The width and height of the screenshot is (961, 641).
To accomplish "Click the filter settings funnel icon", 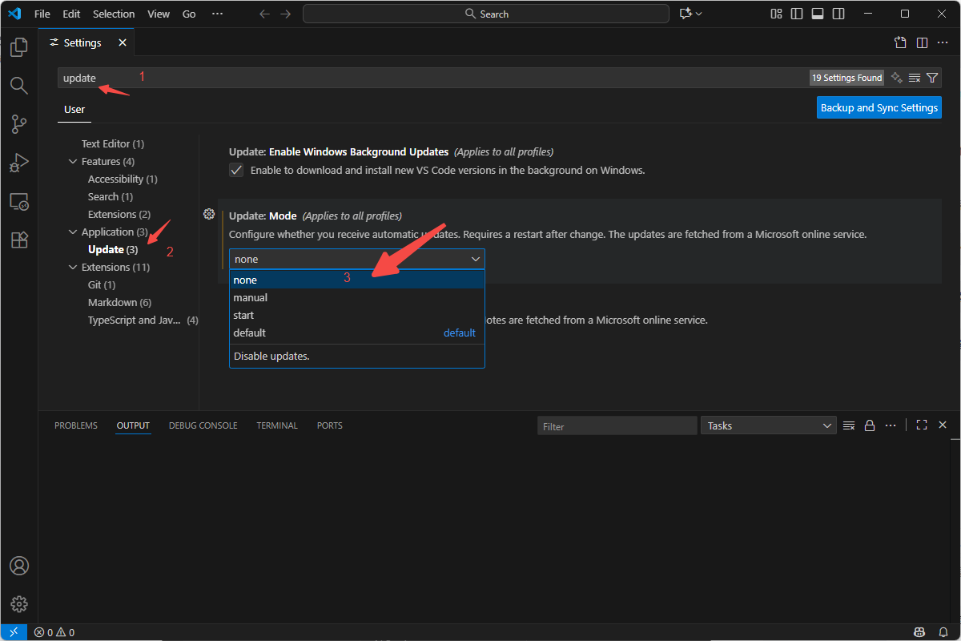I will tap(932, 78).
